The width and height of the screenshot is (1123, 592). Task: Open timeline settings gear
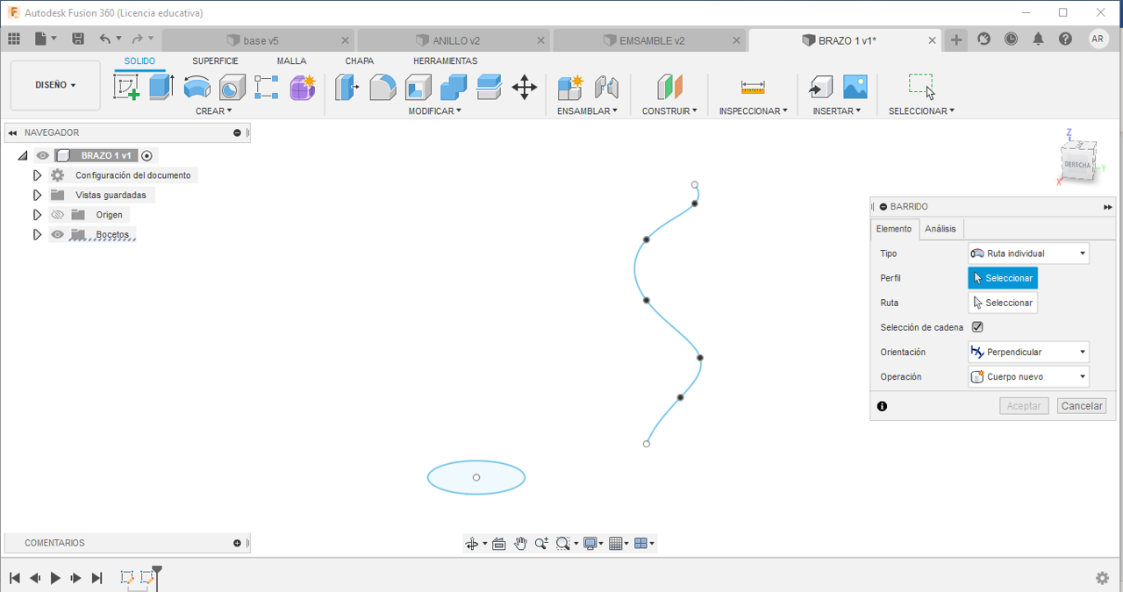point(1103,578)
